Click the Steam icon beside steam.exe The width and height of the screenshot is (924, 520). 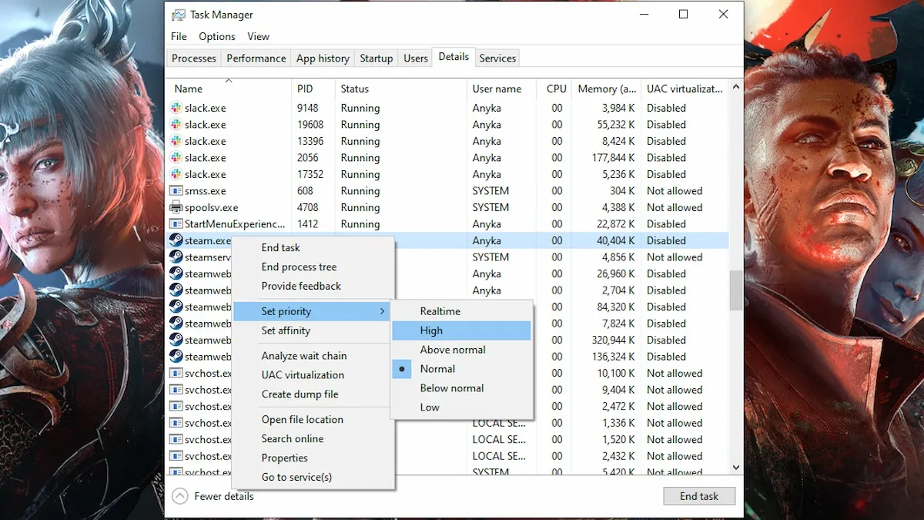point(176,240)
